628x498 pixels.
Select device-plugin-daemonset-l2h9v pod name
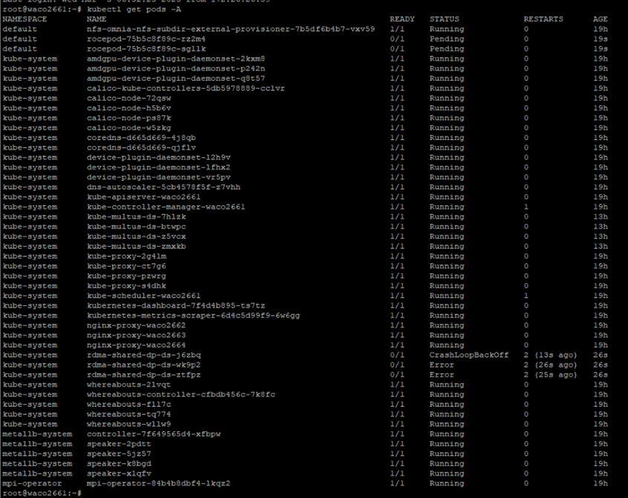pos(159,157)
